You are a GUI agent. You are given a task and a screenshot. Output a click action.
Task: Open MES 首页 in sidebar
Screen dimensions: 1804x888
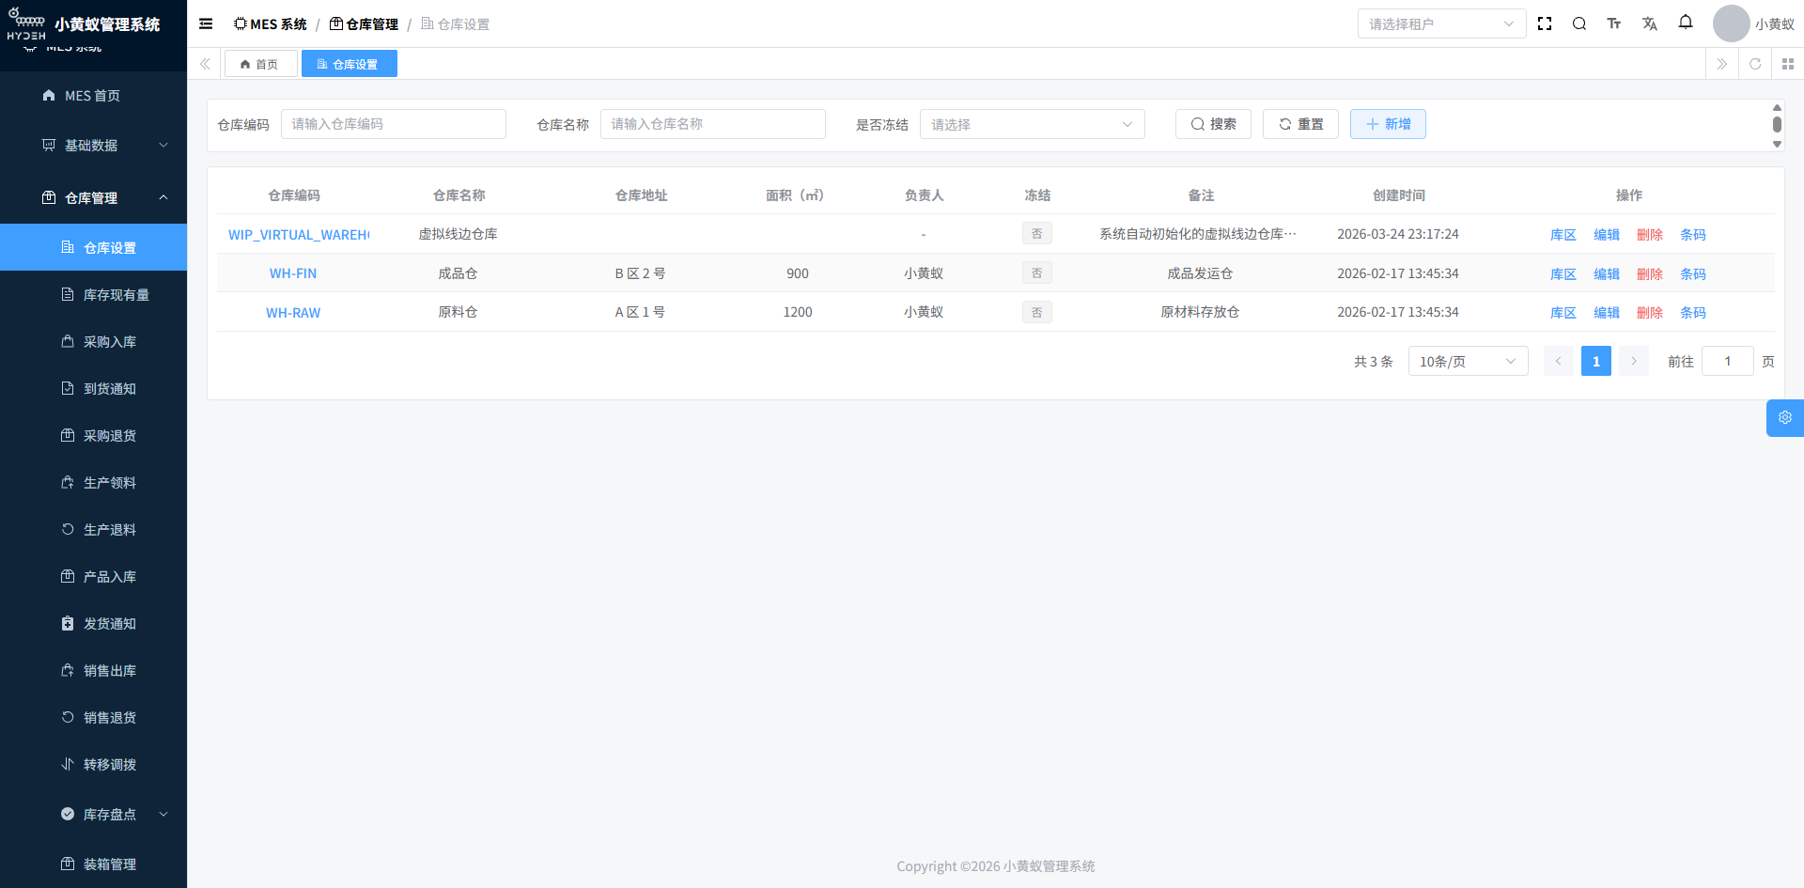pos(93,96)
